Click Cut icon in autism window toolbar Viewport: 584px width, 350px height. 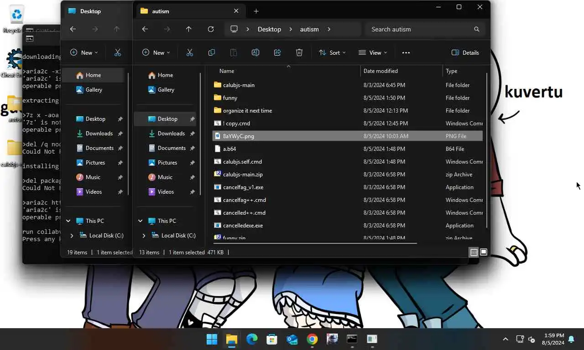pos(190,53)
